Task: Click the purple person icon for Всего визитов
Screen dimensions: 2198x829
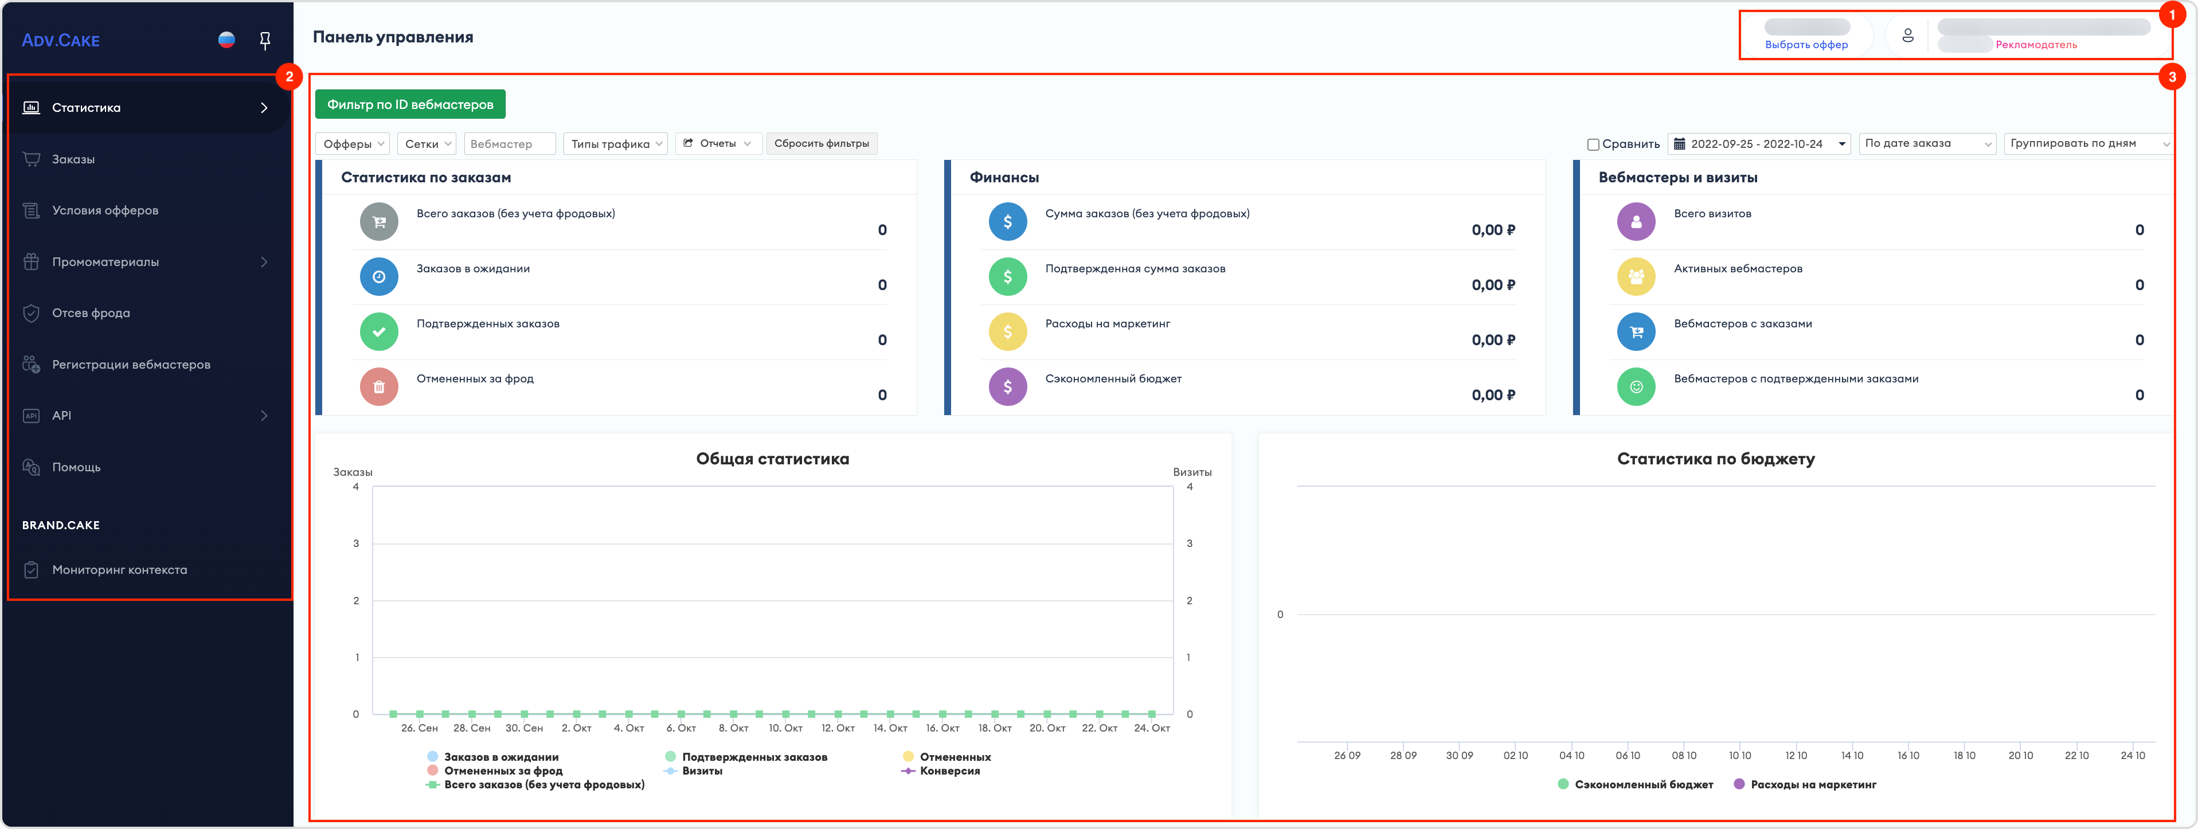Action: pos(1637,222)
